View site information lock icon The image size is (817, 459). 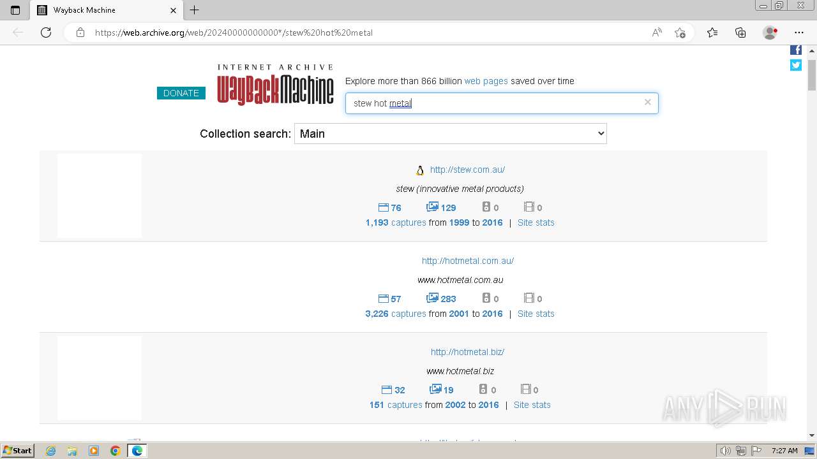coord(80,33)
